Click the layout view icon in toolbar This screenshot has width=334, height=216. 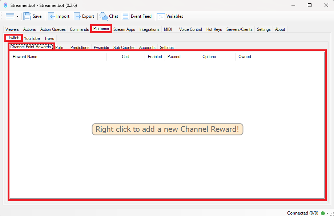pos(10,16)
